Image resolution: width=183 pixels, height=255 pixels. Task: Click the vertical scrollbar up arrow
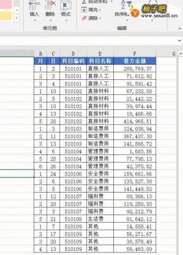pyautogui.click(x=181, y=53)
